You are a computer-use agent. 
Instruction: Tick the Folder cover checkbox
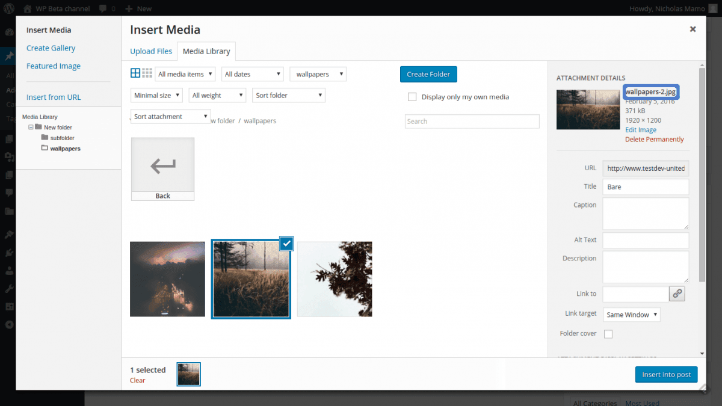click(x=608, y=334)
